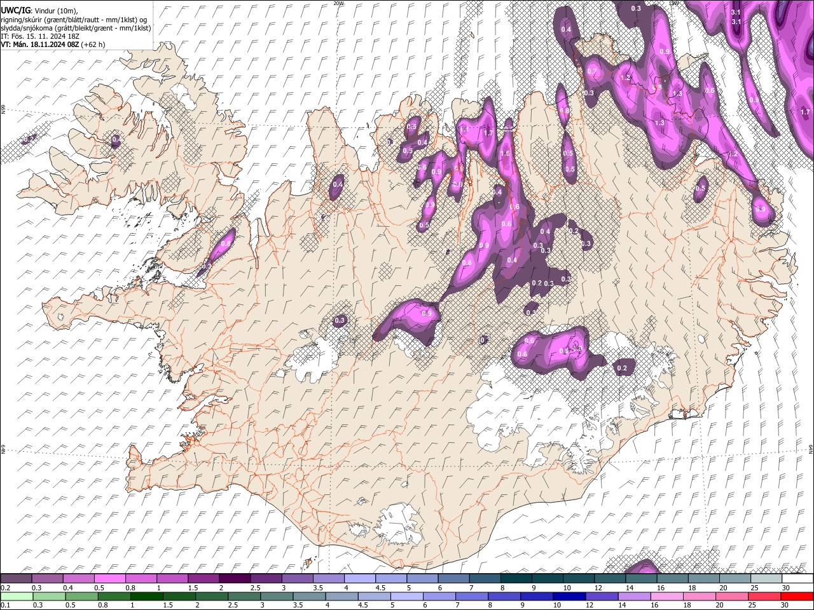Viewport: 814px width, 610px height.
Task: Click the light pink 16 lower legend swatch
Action: [x=666, y=596]
